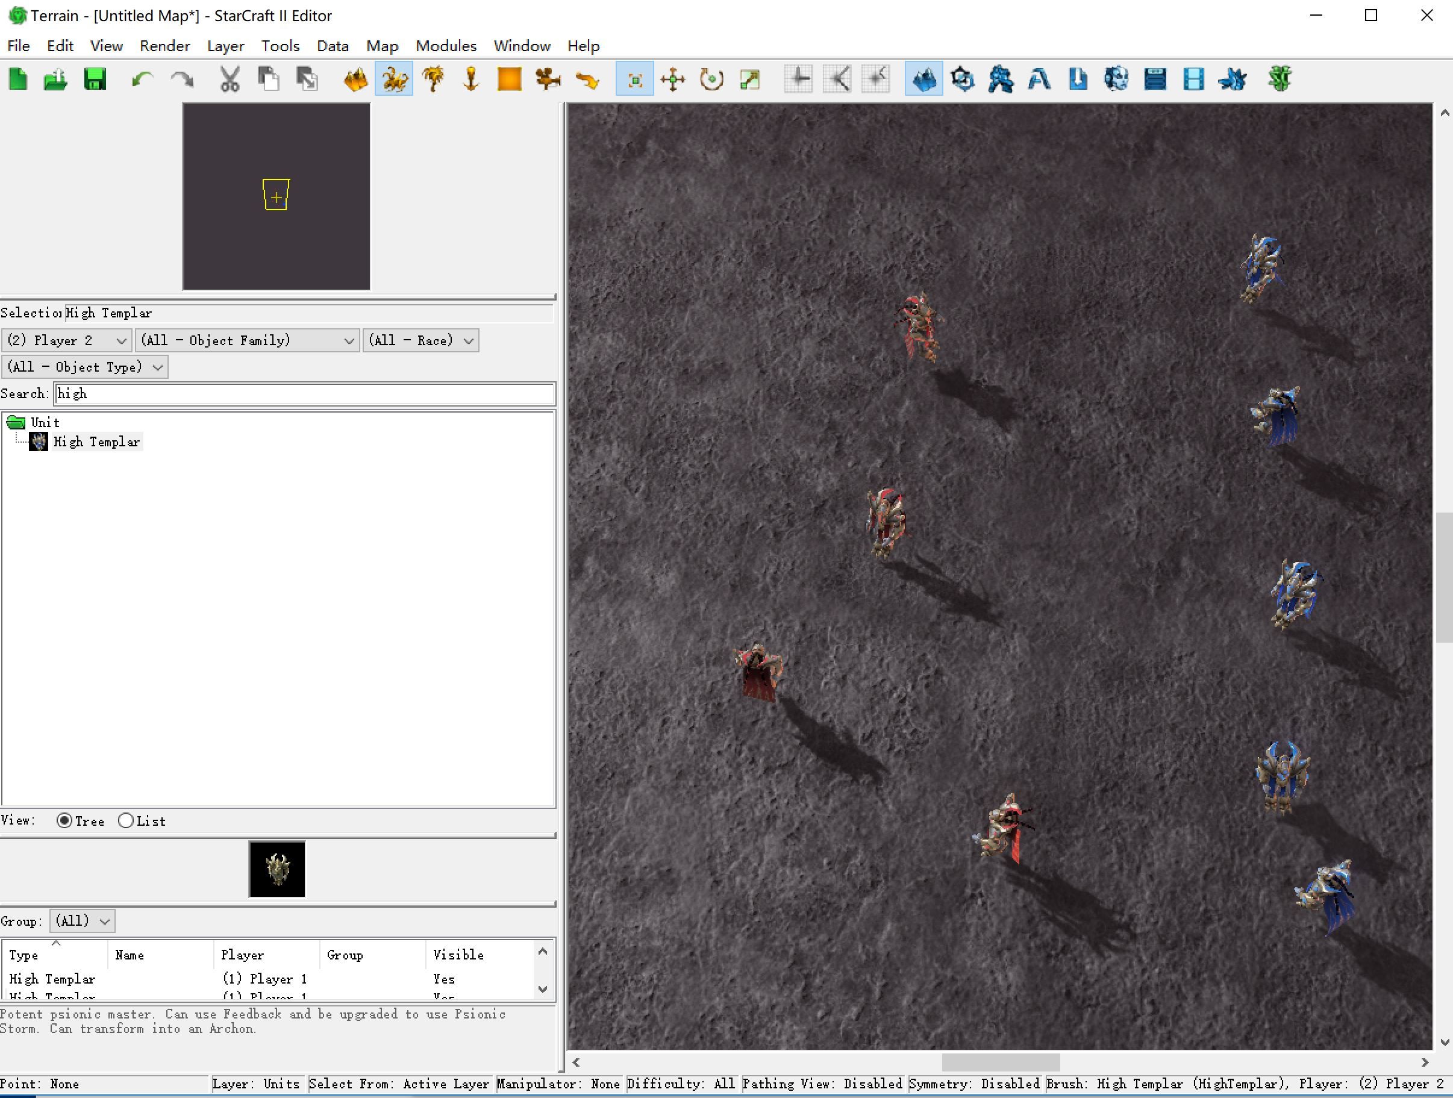The width and height of the screenshot is (1453, 1098).
Task: Select the Regions layer (orange square icon)
Action: (x=509, y=80)
